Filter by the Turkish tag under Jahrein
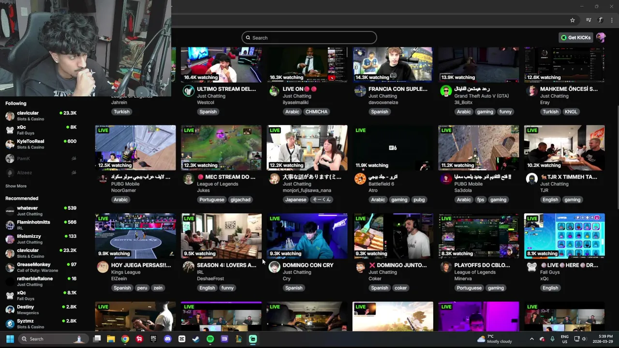Viewport: 619px width, 348px height. (x=121, y=112)
